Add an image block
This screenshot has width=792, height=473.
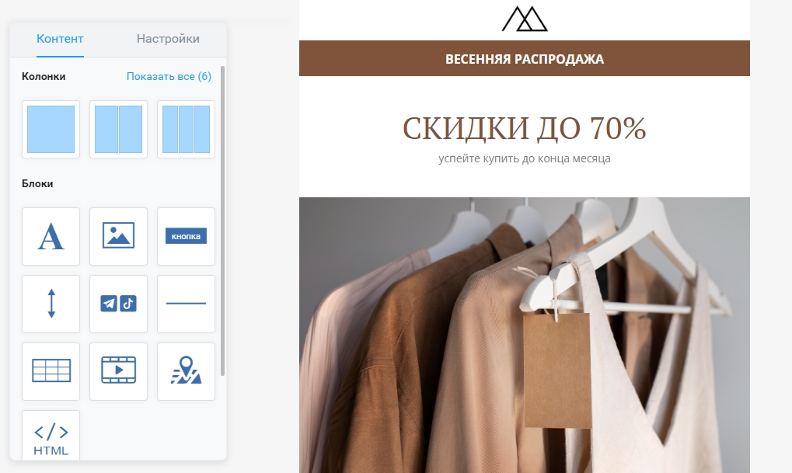point(118,236)
